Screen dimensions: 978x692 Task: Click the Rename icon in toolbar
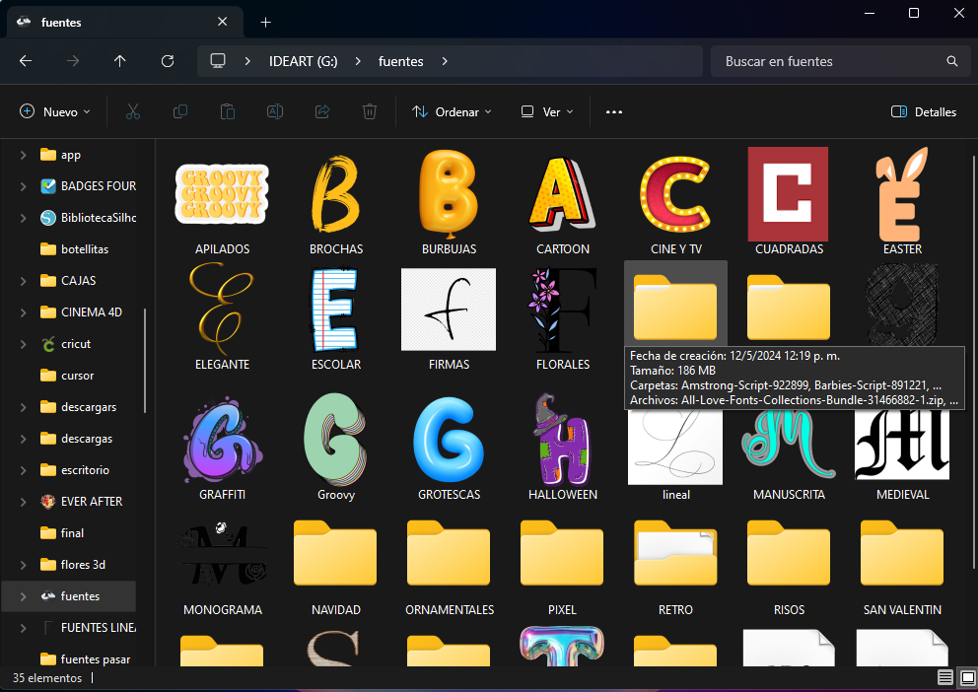pyautogui.click(x=275, y=112)
